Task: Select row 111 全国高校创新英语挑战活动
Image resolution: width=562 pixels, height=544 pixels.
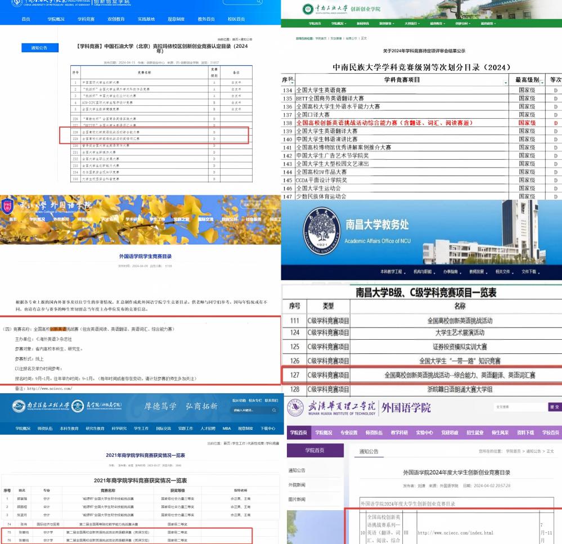Action: coord(422,321)
